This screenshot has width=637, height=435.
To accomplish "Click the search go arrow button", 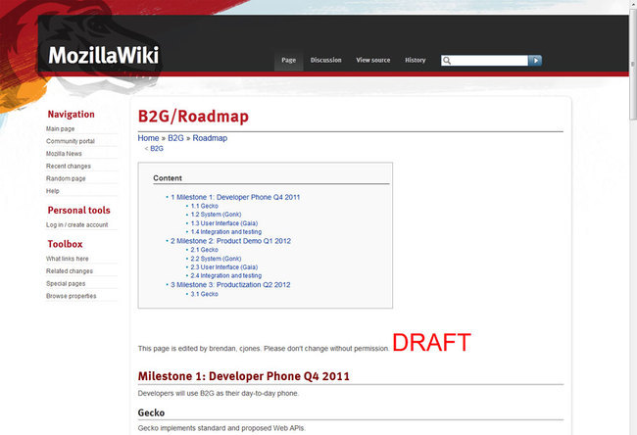I will point(535,61).
